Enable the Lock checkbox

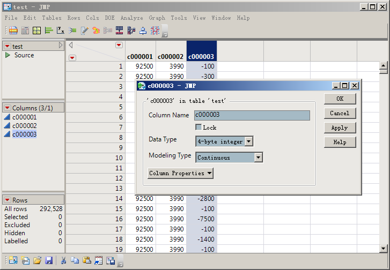(198, 127)
